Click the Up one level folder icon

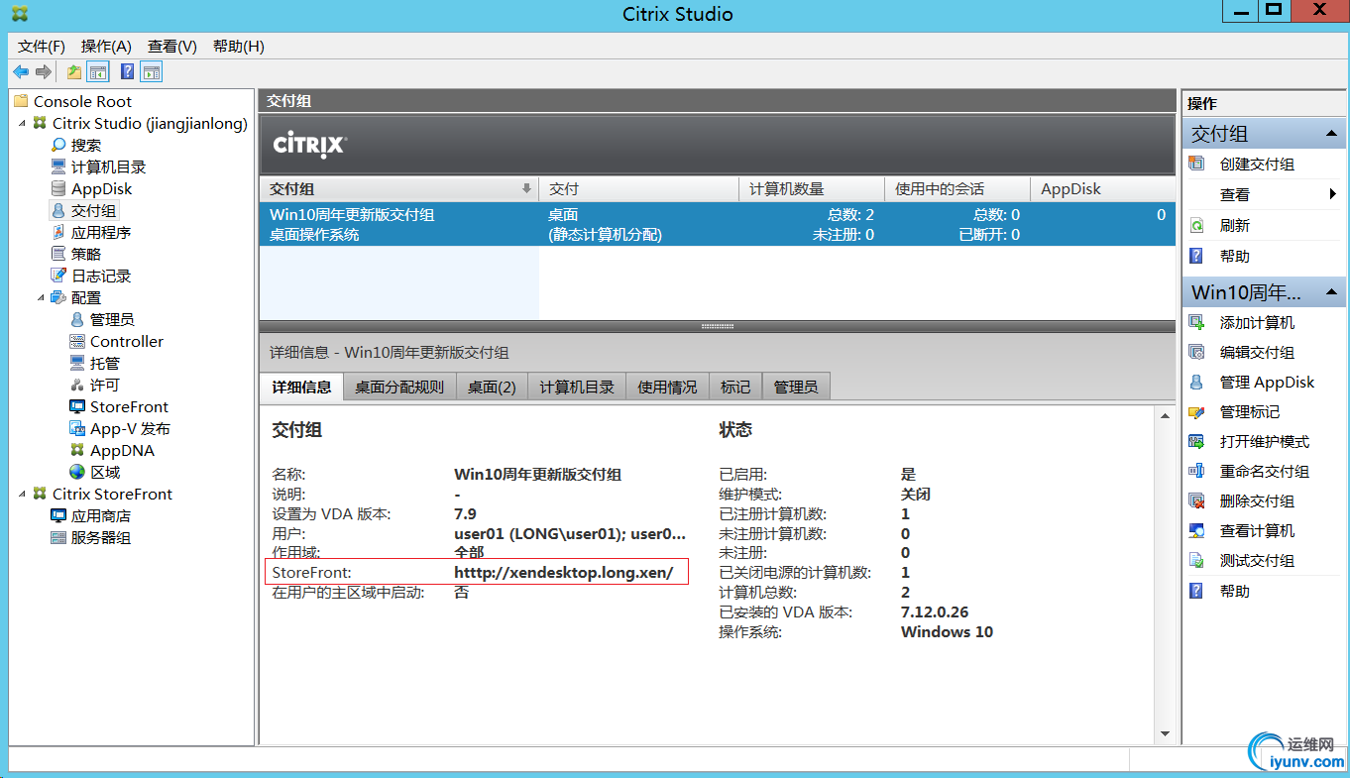(x=74, y=71)
